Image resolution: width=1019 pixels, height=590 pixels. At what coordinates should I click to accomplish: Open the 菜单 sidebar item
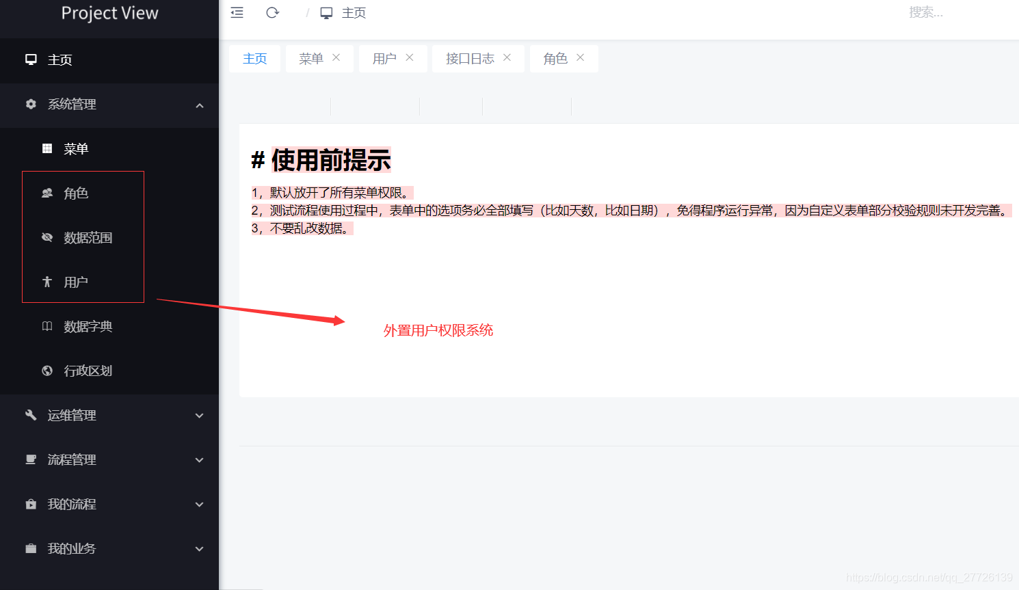point(109,148)
